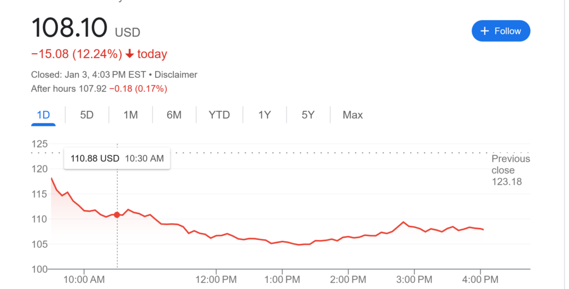Screen dimensions: 569x289
Task: Click the Follow button
Action: pos(501,31)
